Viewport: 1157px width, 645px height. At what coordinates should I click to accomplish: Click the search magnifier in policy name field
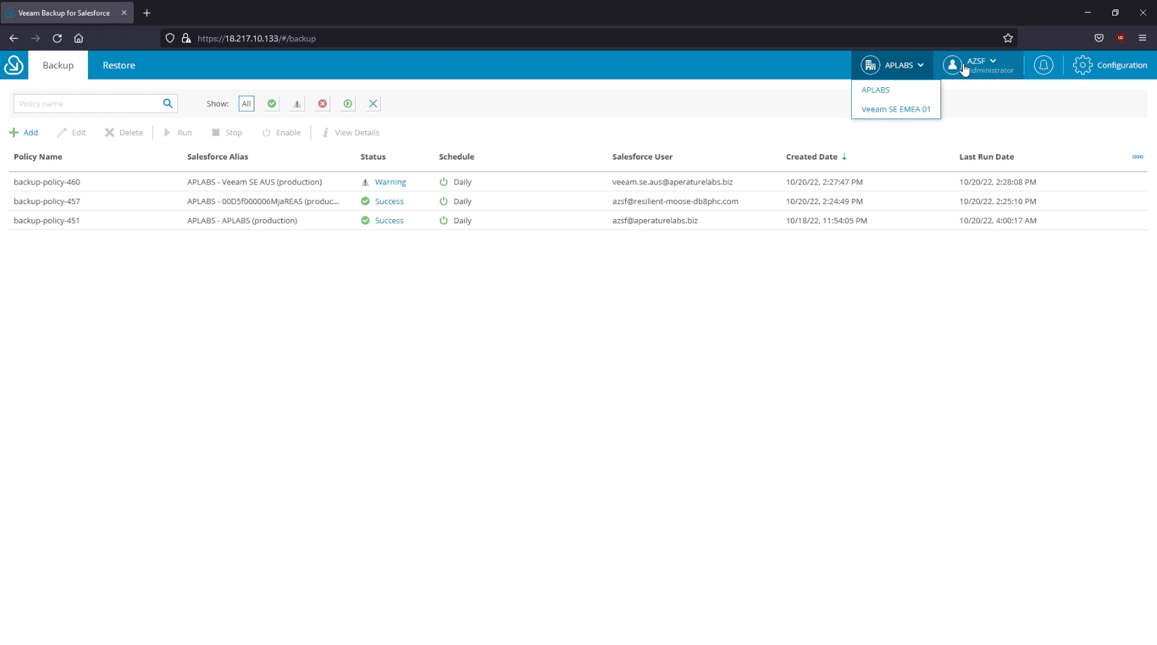[167, 103]
